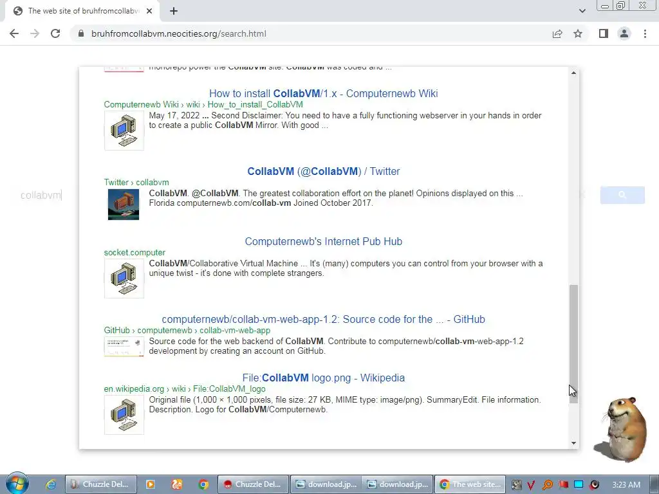Click the results scroll-up arrow
The image size is (659, 494).
coord(573,73)
